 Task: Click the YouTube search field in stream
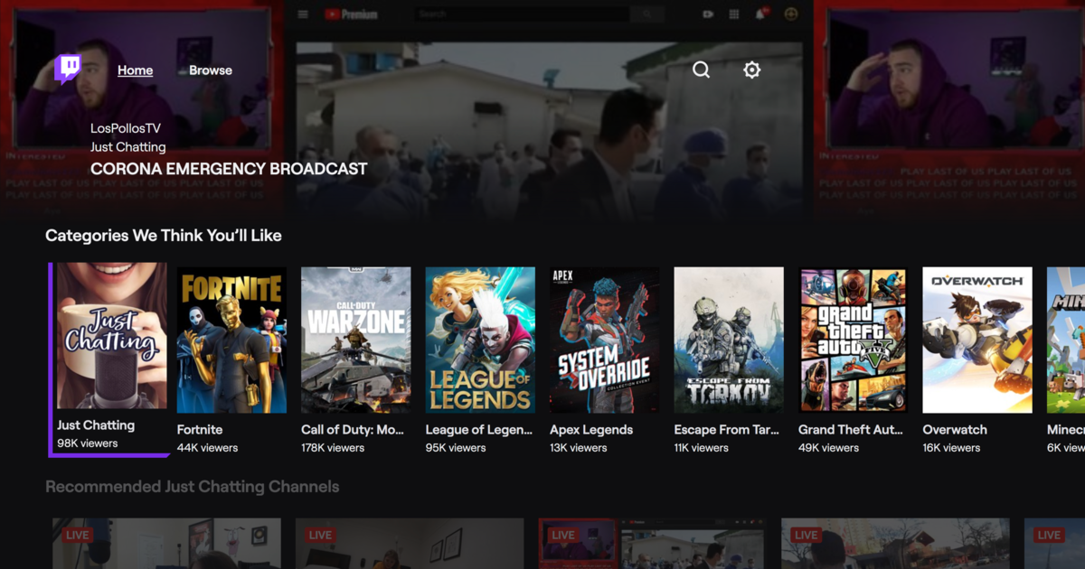(522, 14)
